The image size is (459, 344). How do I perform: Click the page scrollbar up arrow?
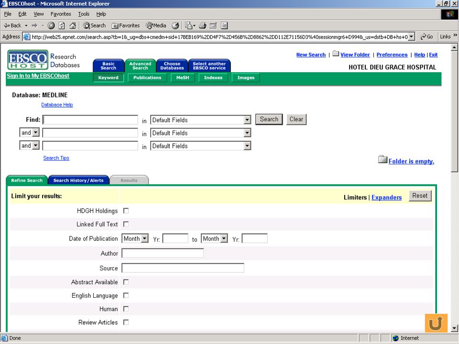pyautogui.click(x=454, y=47)
